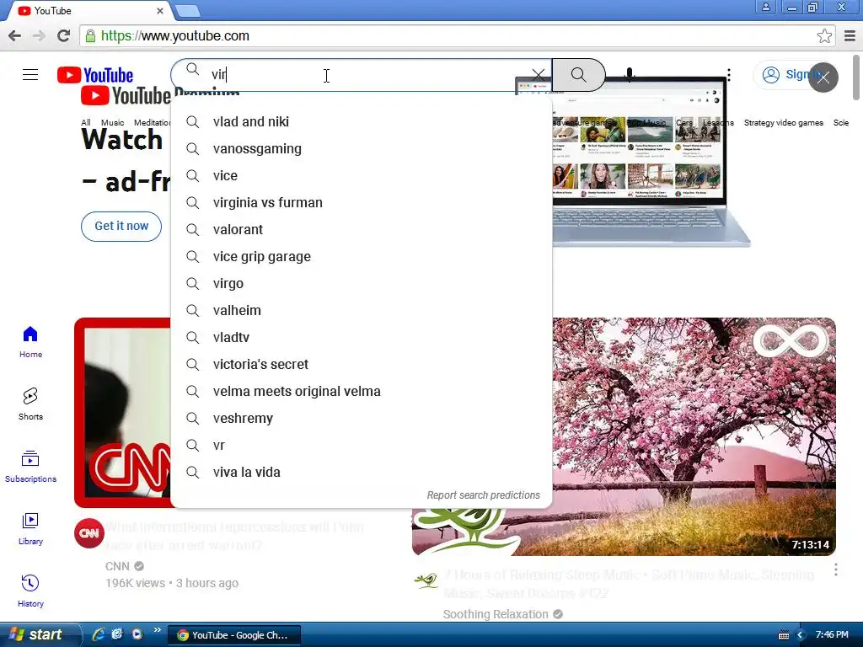This screenshot has width=863, height=647.
Task: Launch media player quick launch icon
Action: click(x=137, y=634)
